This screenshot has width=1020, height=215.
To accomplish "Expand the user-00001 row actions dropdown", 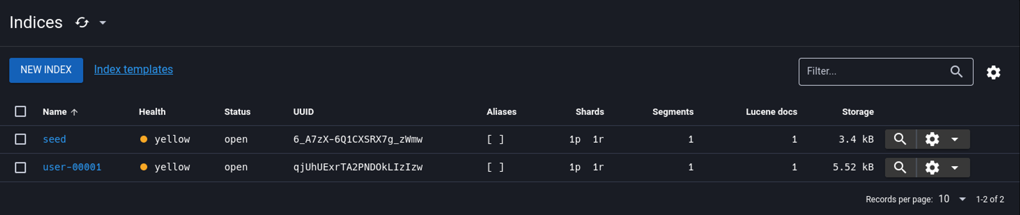I will pyautogui.click(x=955, y=167).
